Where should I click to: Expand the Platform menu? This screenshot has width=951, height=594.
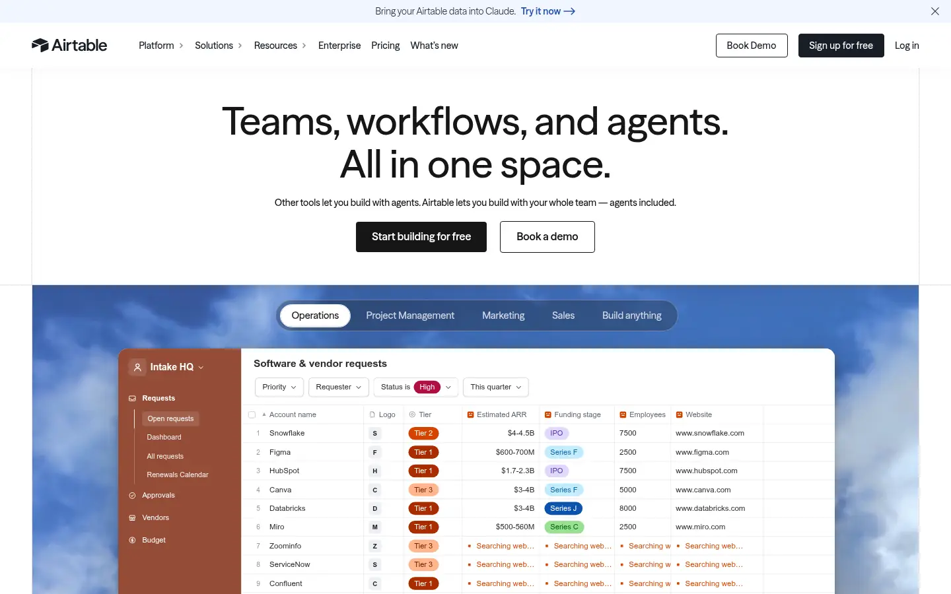161,46
